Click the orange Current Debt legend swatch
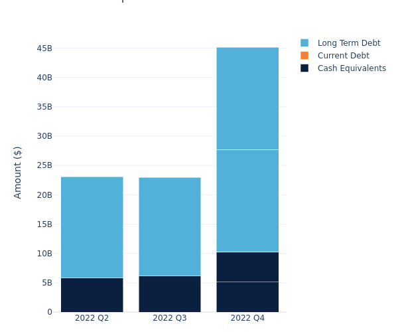The height and width of the screenshot is (332, 398). pyautogui.click(x=304, y=56)
